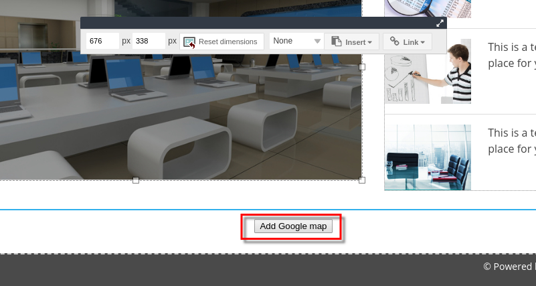536x286 pixels.
Task: Click the Powered by footer text
Action: tap(509, 267)
